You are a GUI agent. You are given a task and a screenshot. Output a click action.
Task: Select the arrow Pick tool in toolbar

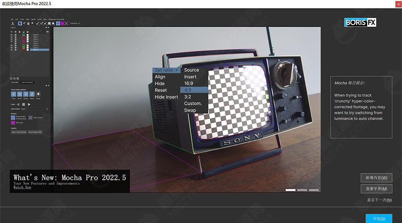tap(20, 23)
